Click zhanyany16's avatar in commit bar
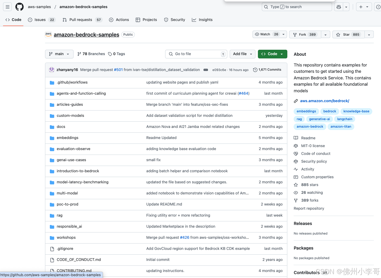This screenshot has height=278, width=381. coord(52,70)
